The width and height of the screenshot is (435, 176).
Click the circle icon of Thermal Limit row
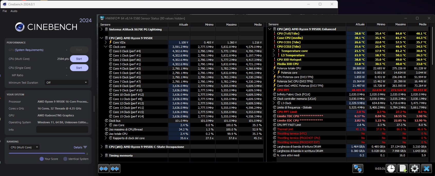pos(275,129)
